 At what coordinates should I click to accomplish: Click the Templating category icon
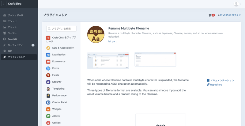point(48,89)
